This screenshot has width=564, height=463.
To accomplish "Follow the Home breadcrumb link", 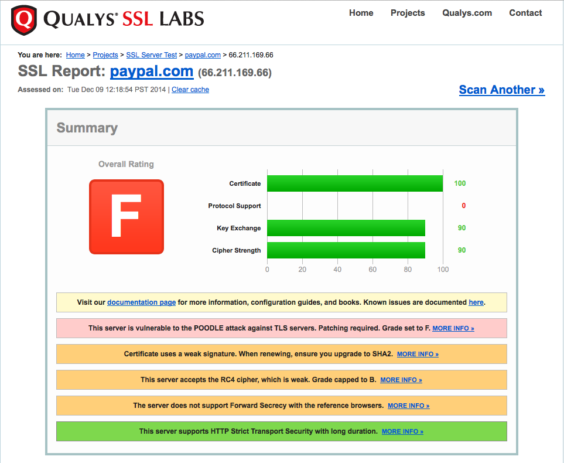I will pos(75,55).
